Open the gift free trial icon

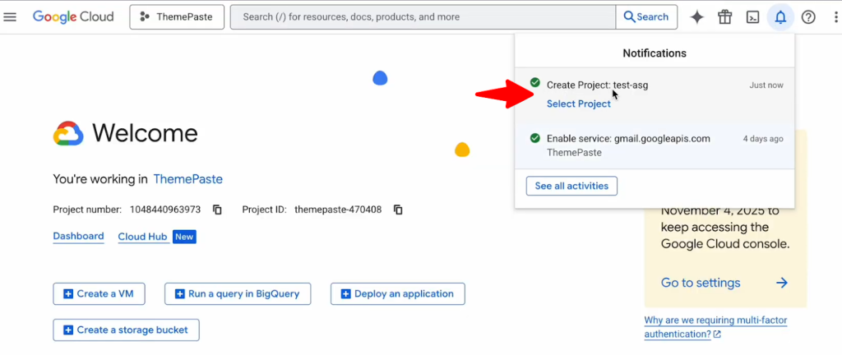point(724,17)
